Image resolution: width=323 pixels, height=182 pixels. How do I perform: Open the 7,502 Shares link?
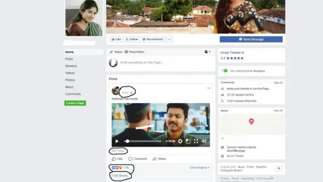pos(120,175)
